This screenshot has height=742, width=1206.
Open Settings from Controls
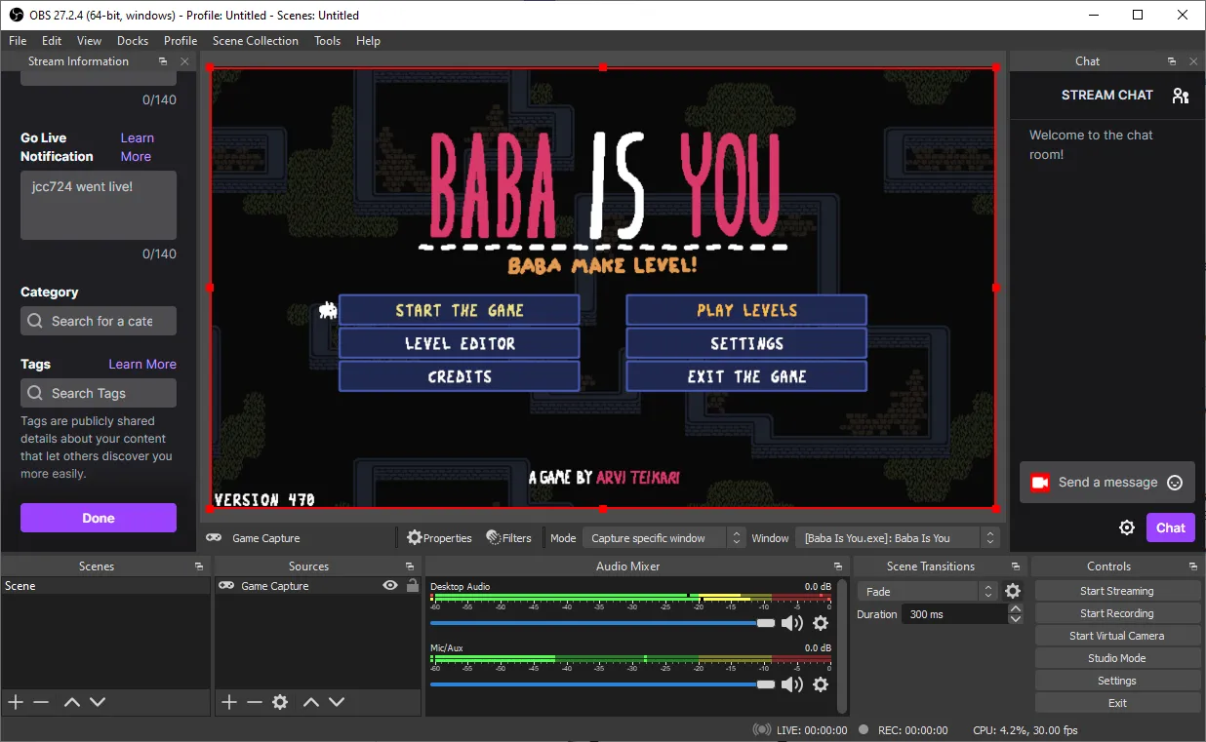[1117, 681]
